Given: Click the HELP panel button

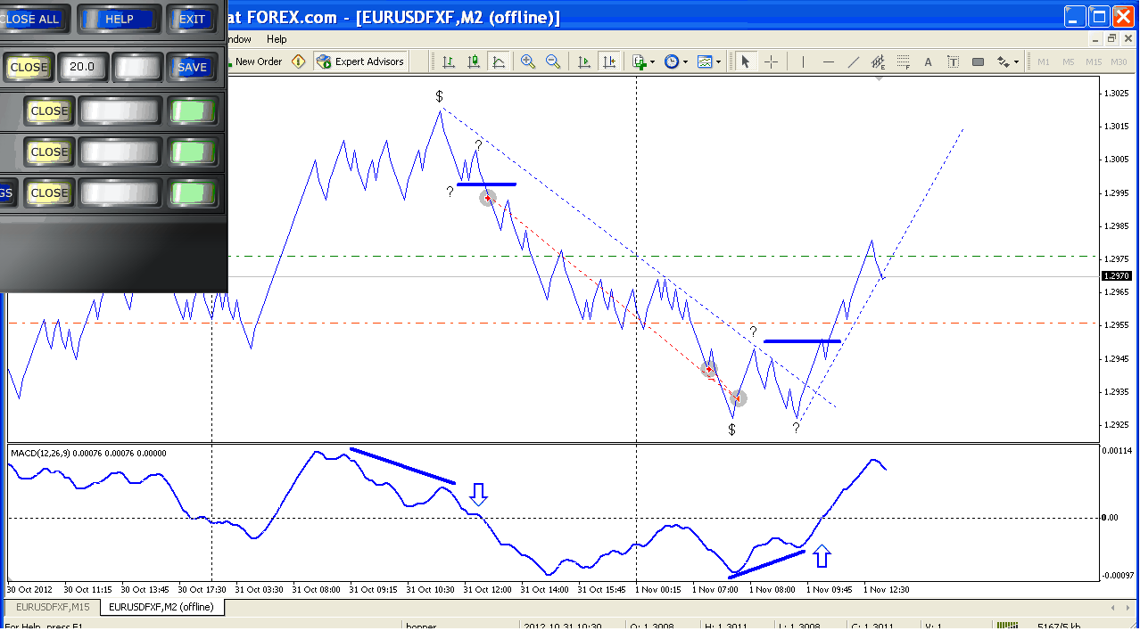Looking at the screenshot, I should pyautogui.click(x=119, y=19).
